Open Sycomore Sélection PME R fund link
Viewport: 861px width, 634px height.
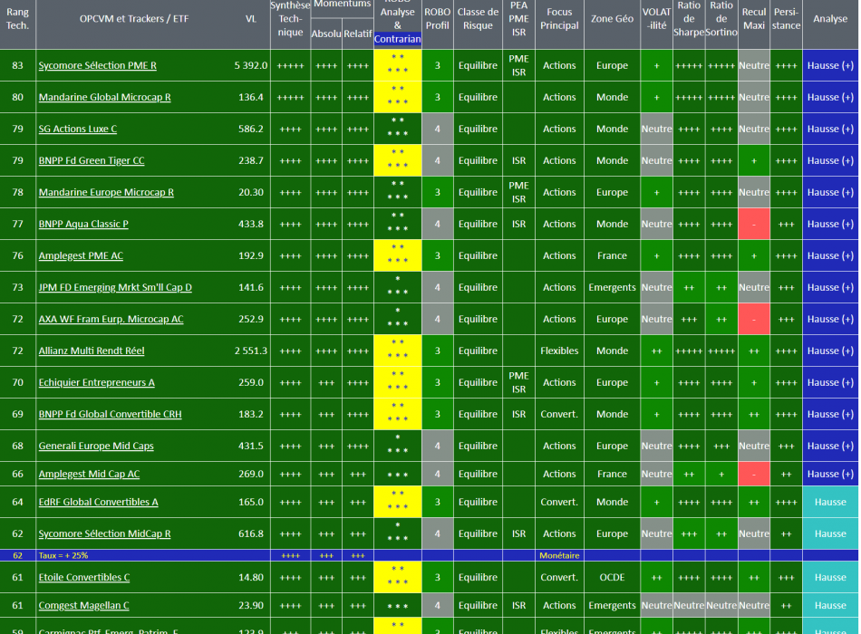pos(97,65)
